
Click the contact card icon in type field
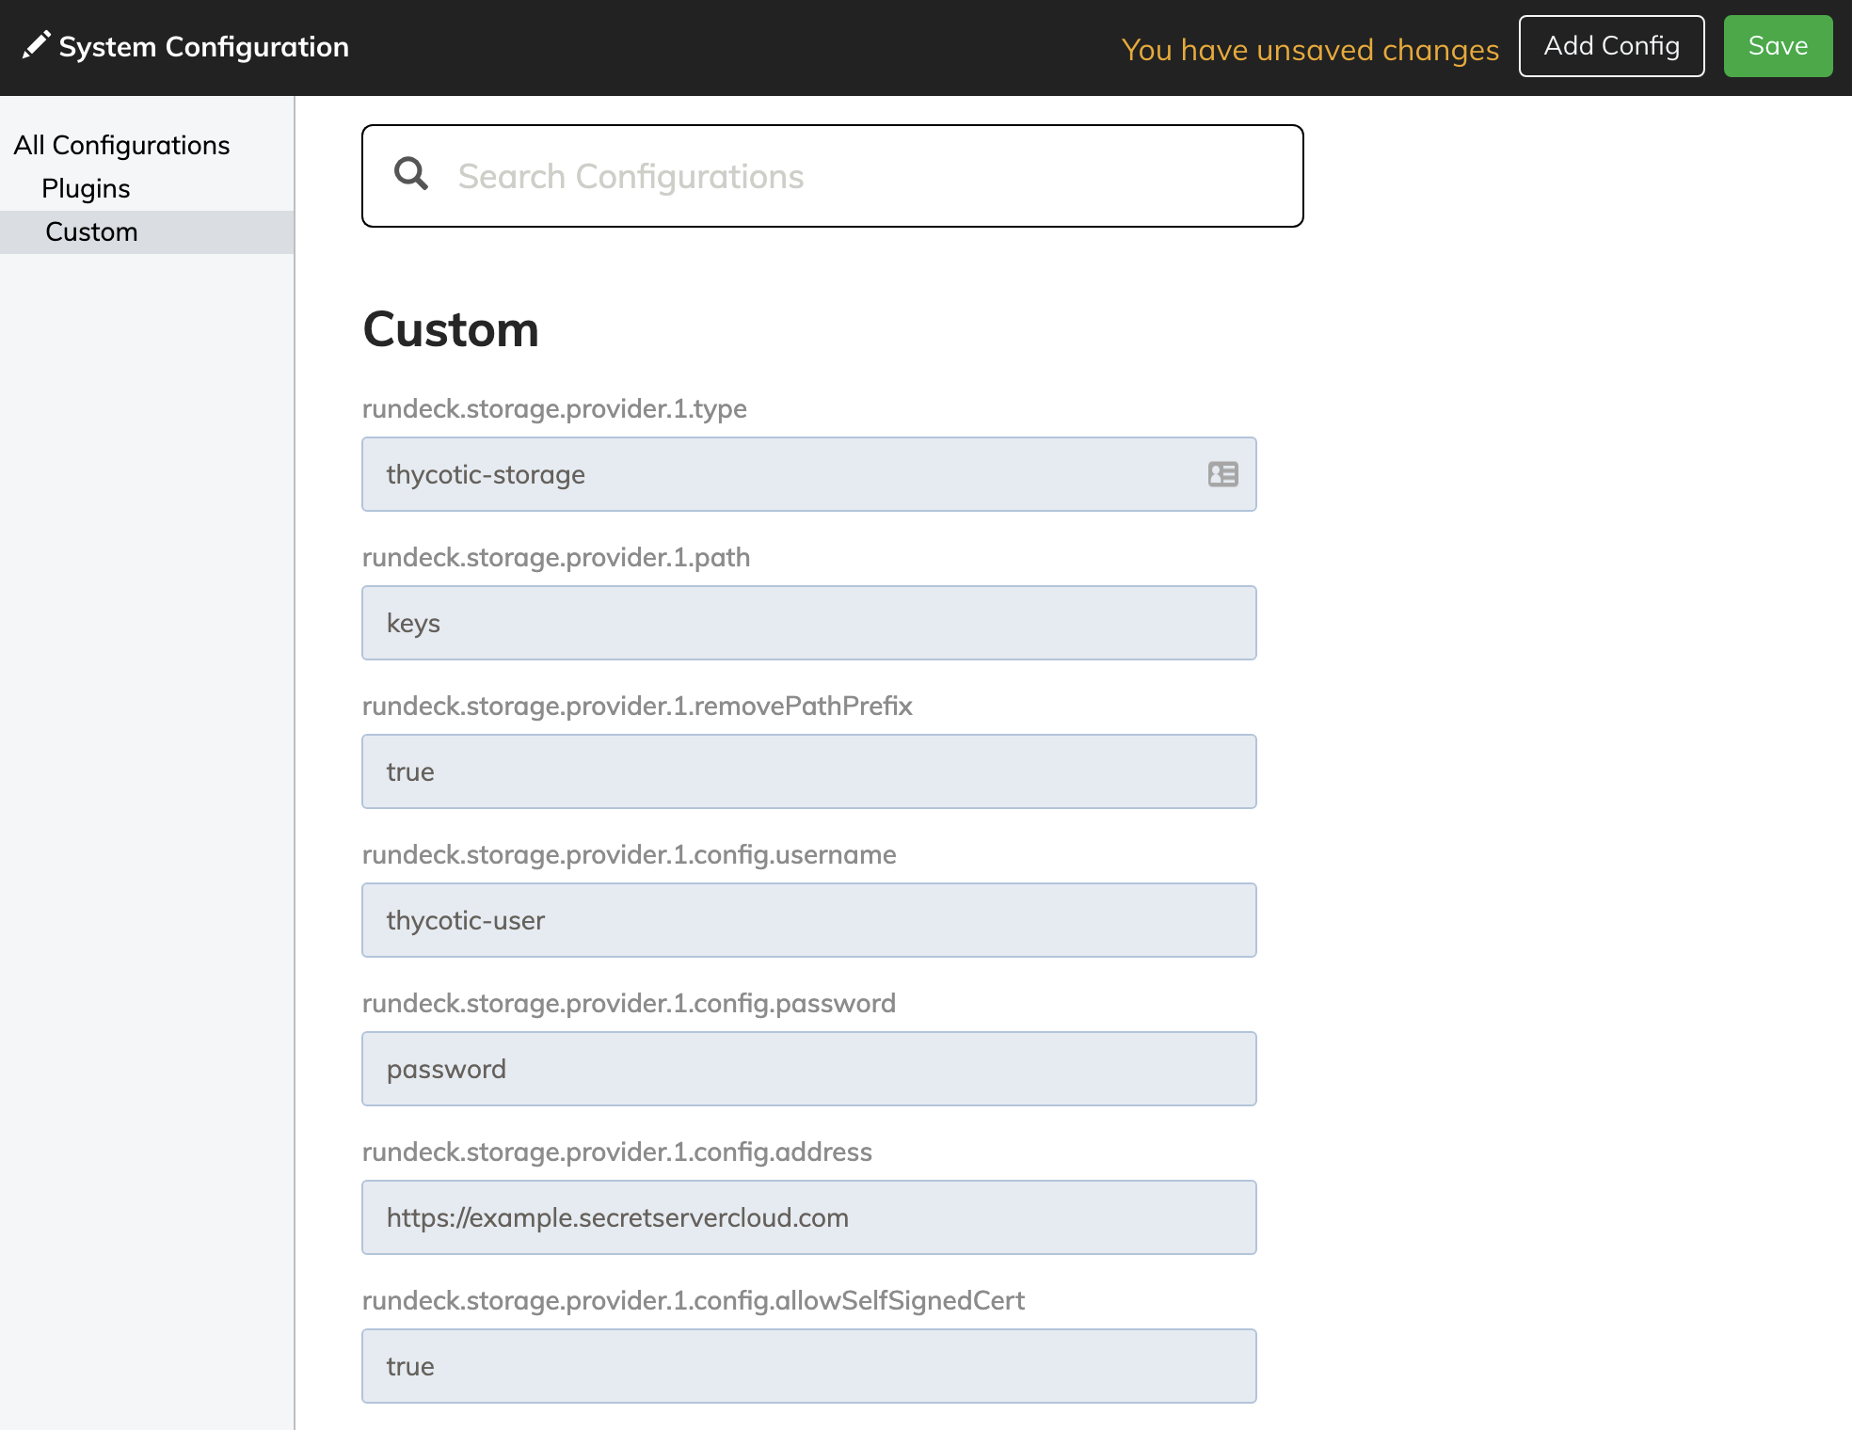pyautogui.click(x=1222, y=474)
